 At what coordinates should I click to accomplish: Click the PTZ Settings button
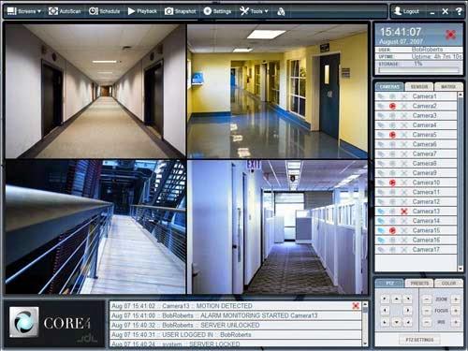[419, 340]
